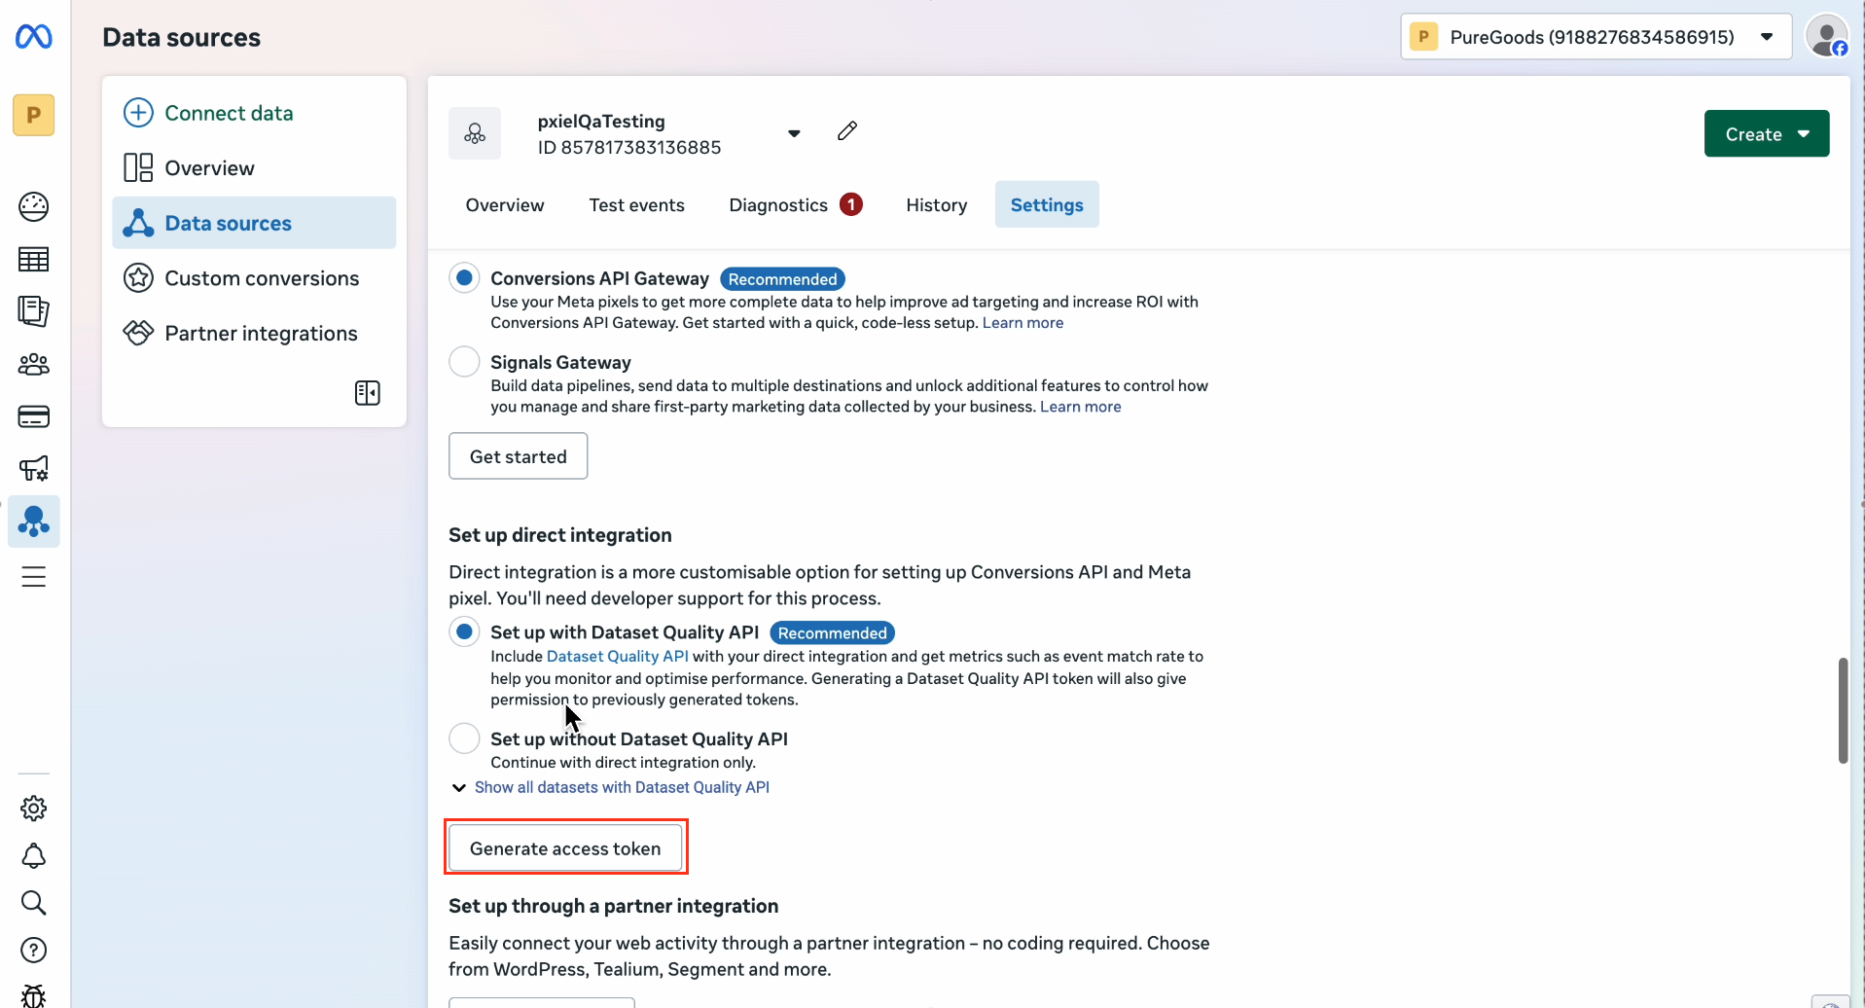Viewport: 1865px width, 1008px height.
Task: Open Ads Manager speedometer icon in sidebar
Action: tap(33, 206)
